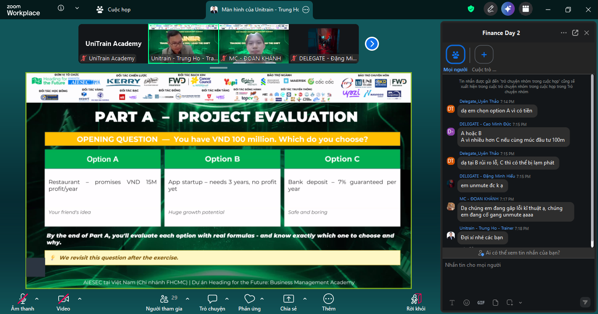Add a new chat with plus button
598x314 pixels.
(484, 55)
